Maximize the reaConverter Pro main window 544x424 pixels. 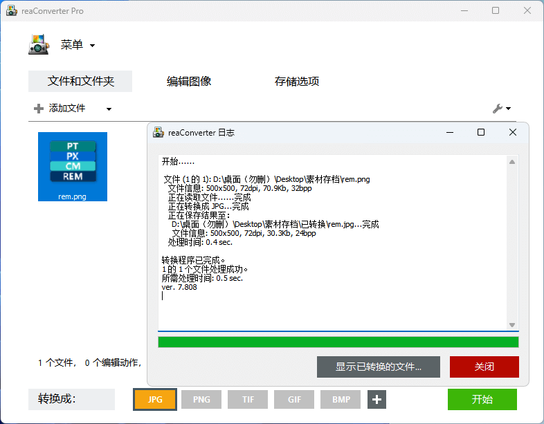(x=496, y=11)
